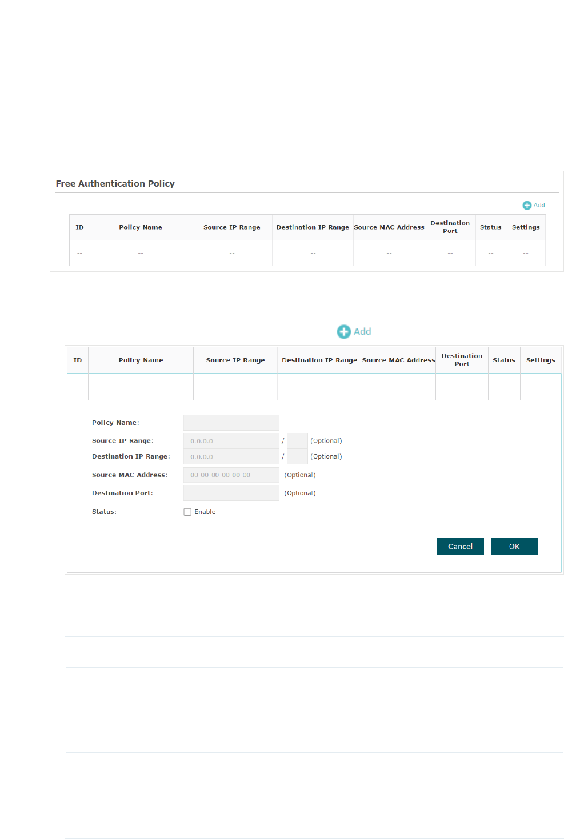
Task: Click the Destination IP Range header in the upper table
Action: pos(313,227)
